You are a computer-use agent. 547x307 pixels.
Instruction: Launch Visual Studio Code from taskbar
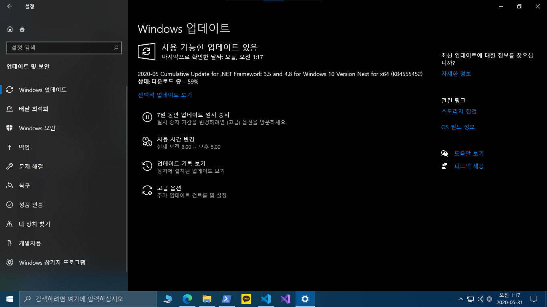(x=265, y=299)
